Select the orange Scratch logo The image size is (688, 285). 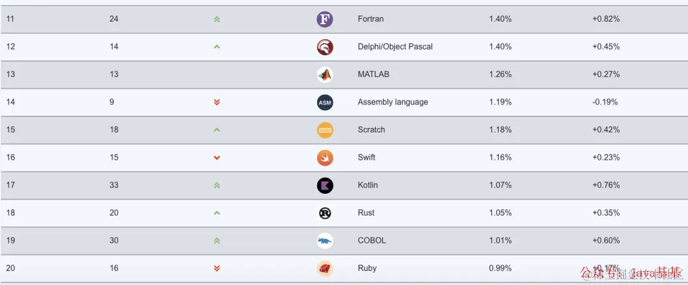click(325, 130)
